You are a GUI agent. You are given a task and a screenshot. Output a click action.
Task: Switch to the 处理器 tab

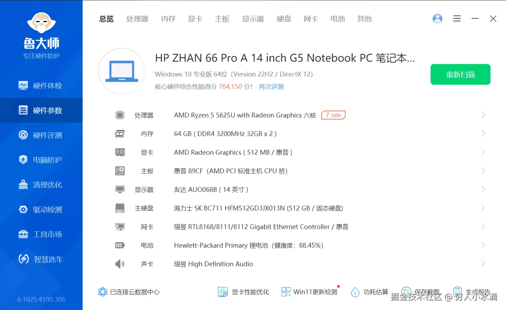(x=137, y=19)
